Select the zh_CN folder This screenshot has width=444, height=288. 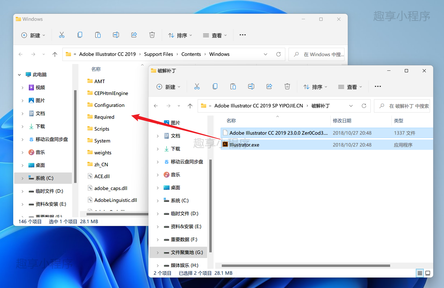[x=98, y=164]
